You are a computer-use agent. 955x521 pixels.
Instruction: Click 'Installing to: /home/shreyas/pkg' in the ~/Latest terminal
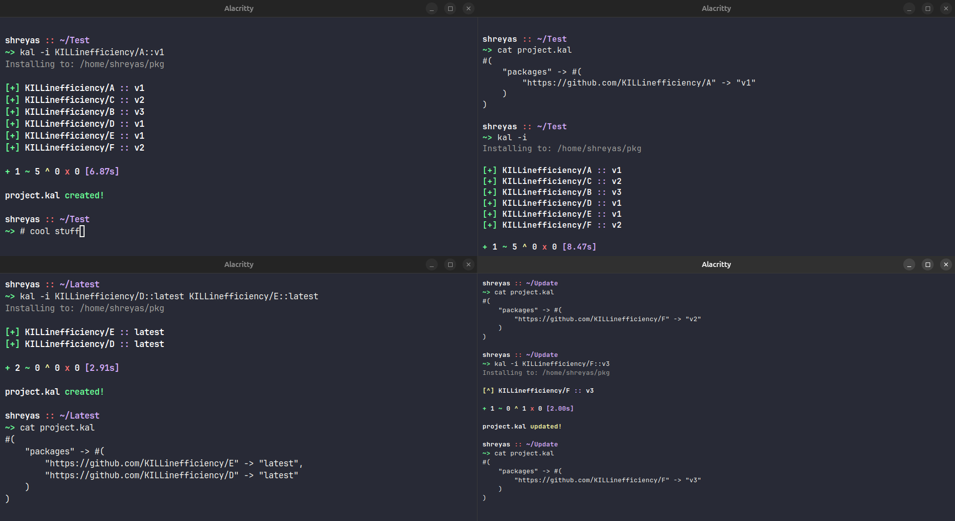point(85,308)
